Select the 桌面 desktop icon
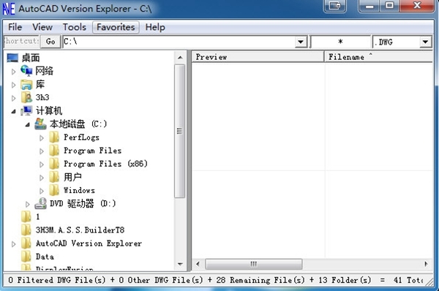Image resolution: width=439 pixels, height=291 pixels. tap(12, 58)
